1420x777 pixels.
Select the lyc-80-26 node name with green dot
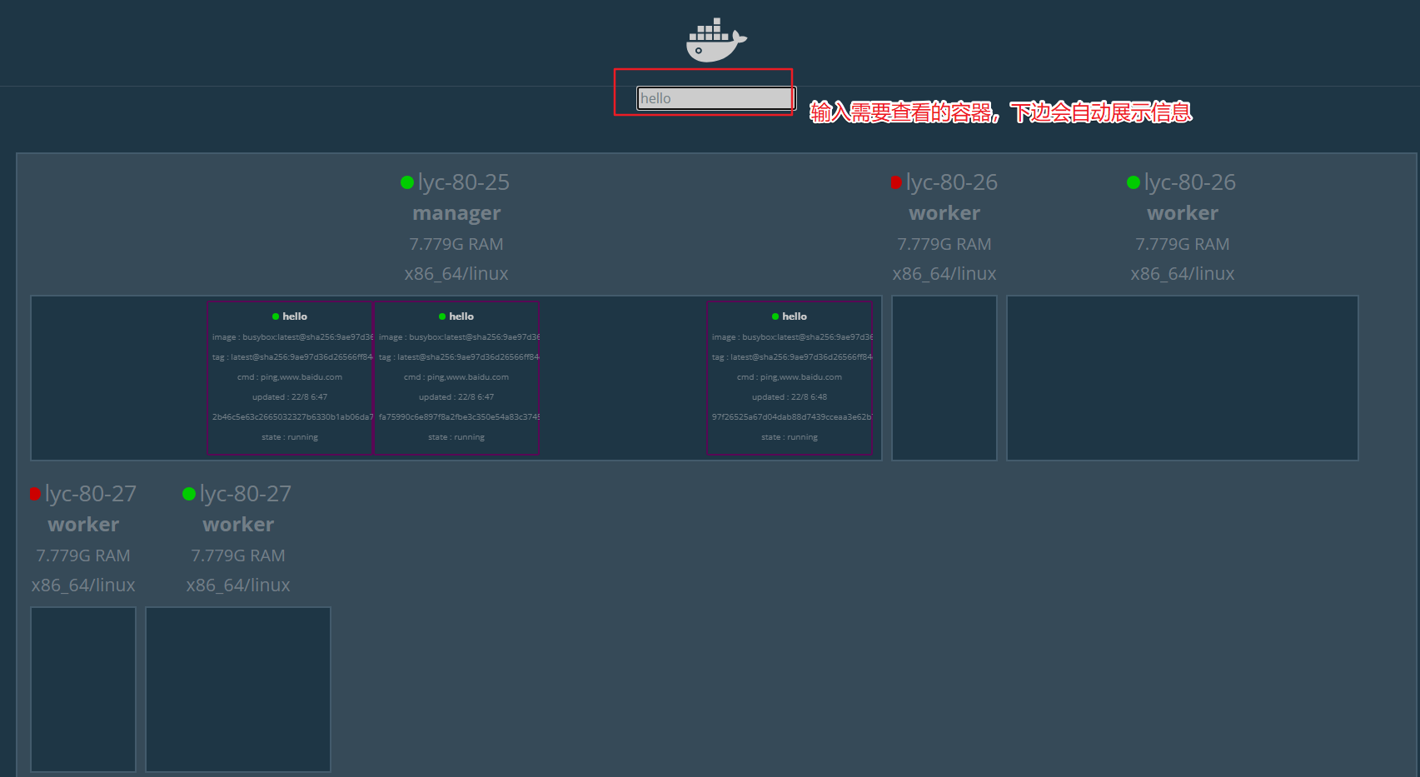coord(1190,182)
